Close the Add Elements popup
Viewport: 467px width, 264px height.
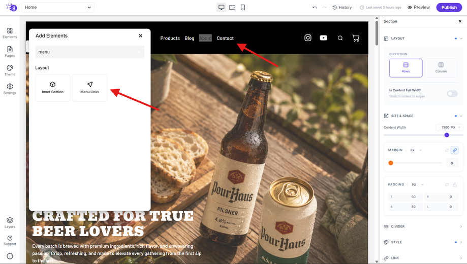pyautogui.click(x=141, y=35)
